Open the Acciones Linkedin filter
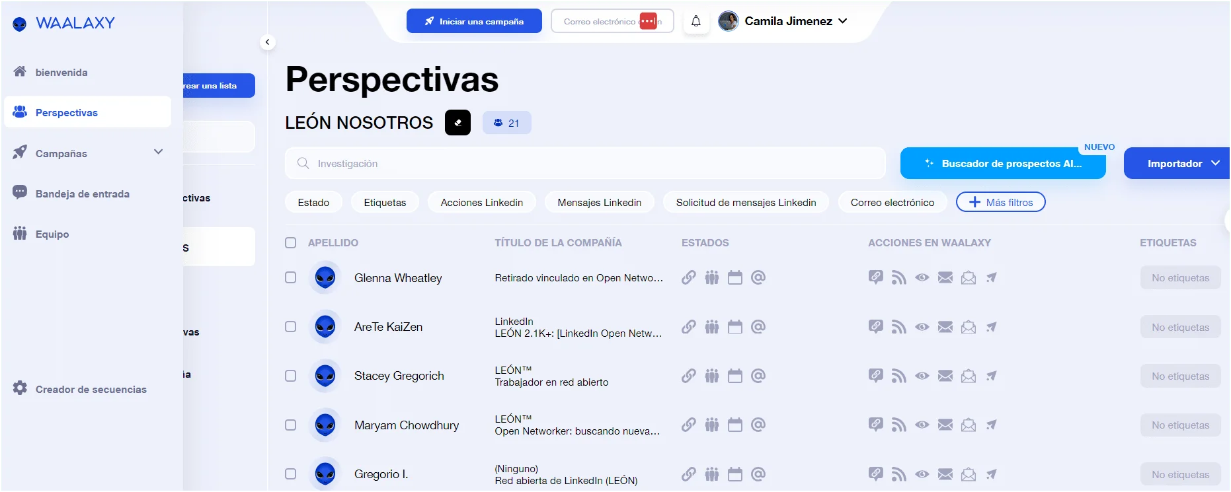 click(482, 202)
